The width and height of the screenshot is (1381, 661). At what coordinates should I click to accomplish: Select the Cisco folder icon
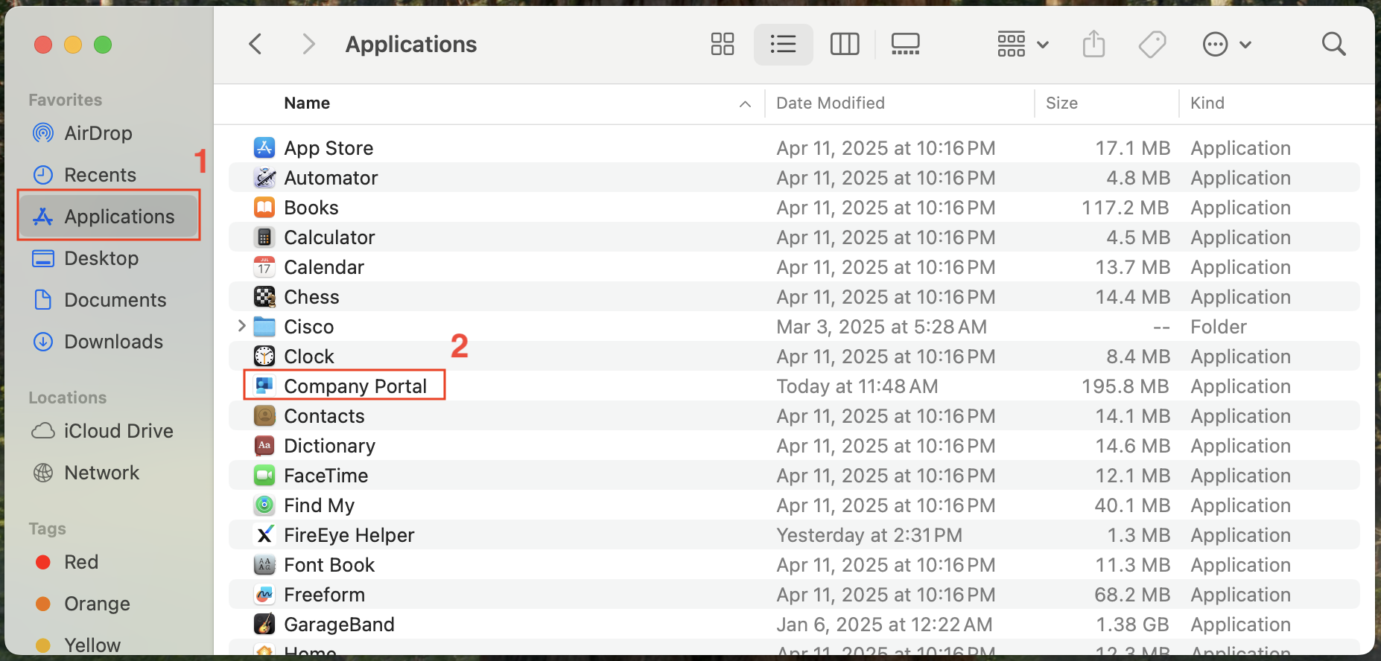264,326
